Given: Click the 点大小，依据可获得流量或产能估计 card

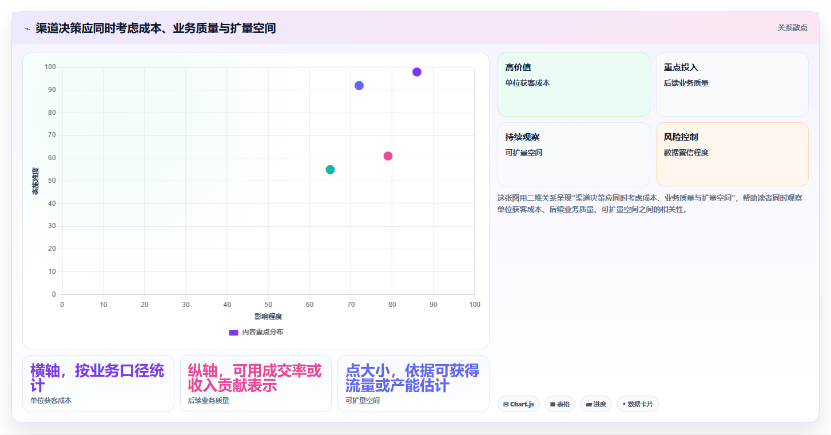Looking at the screenshot, I should tap(413, 384).
